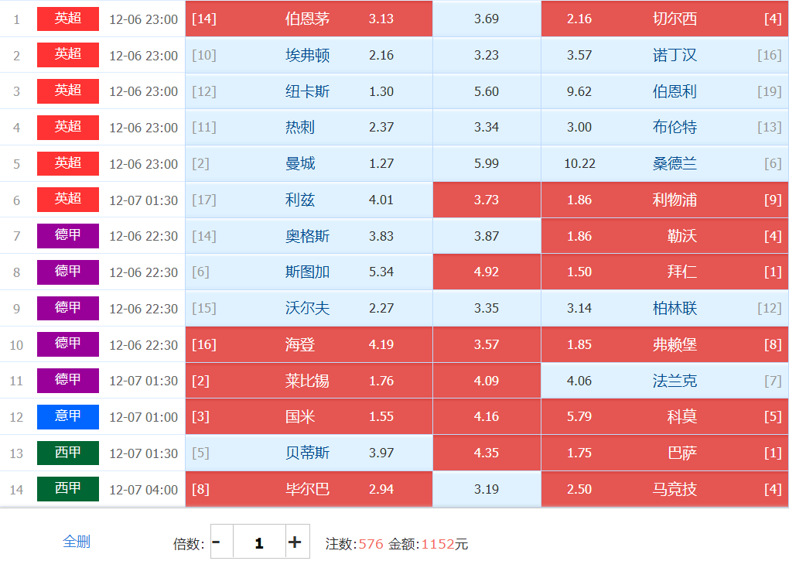Deselect 利物浦 away win at 1.86
Image resolution: width=789 pixels, height=561 pixels.
click(x=664, y=200)
